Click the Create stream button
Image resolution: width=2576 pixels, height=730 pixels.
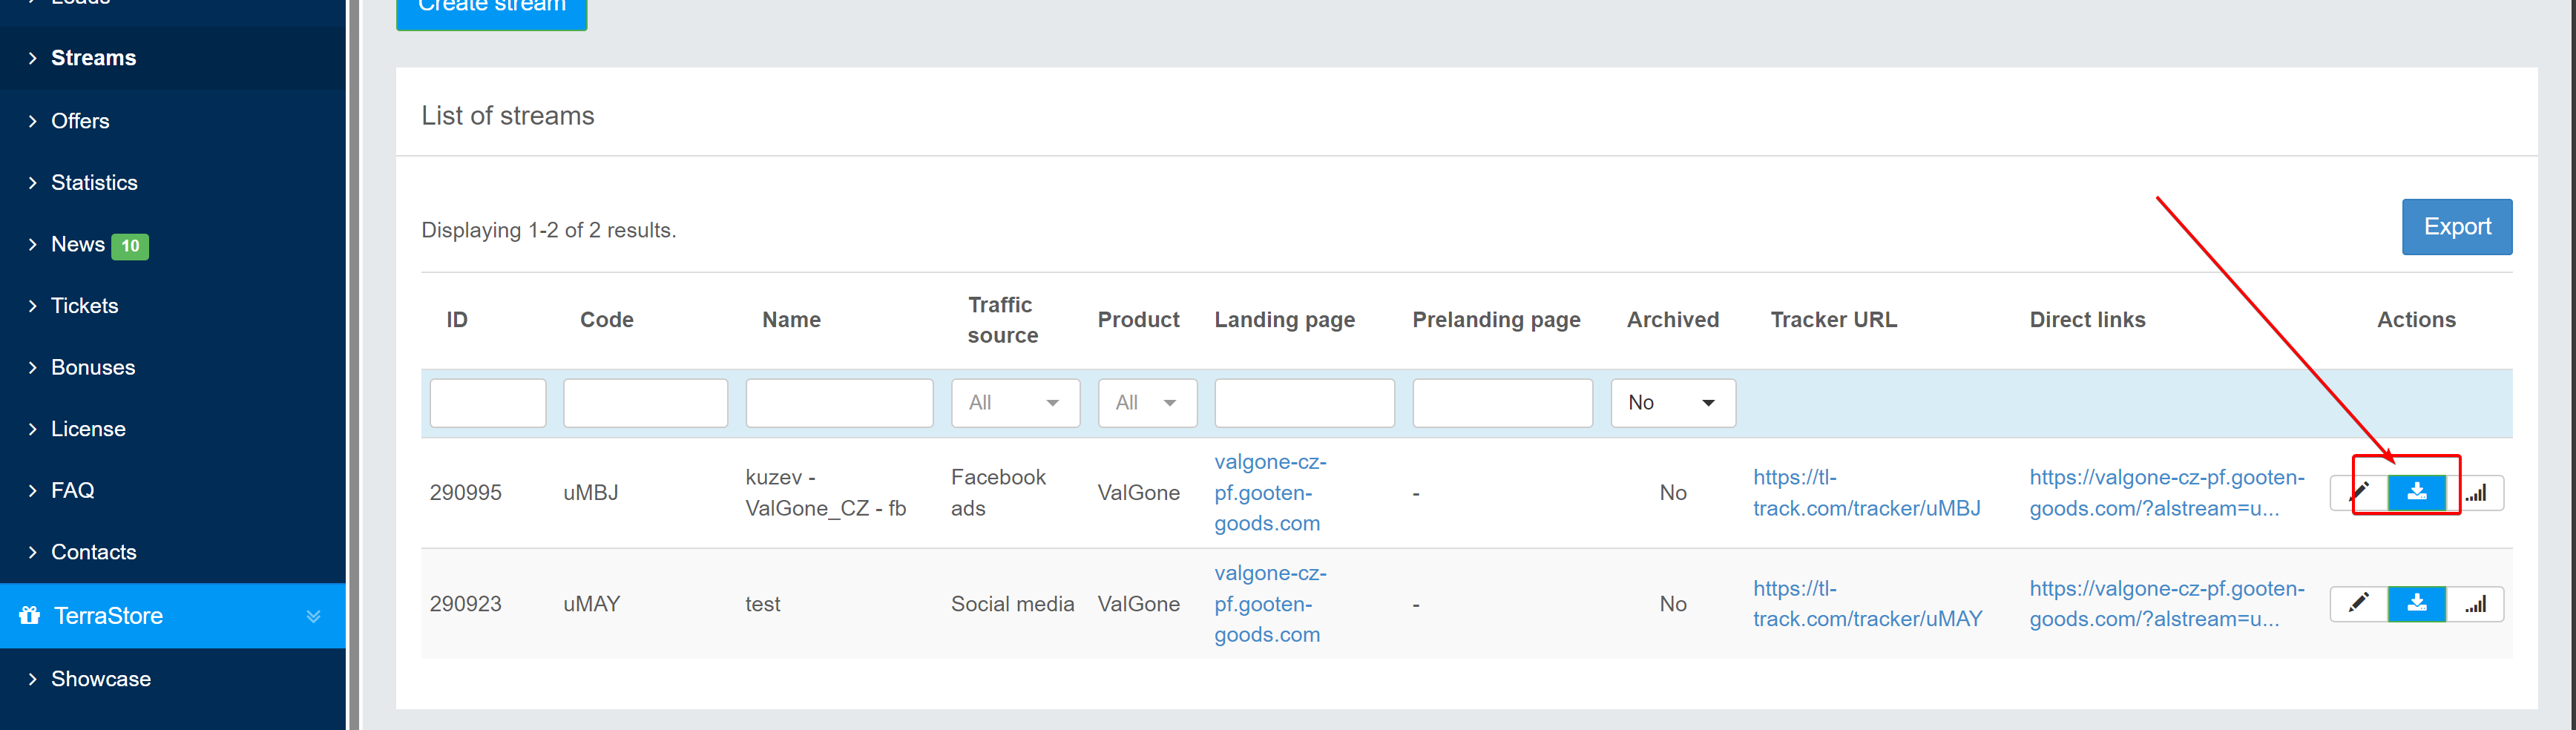pyautogui.click(x=491, y=10)
